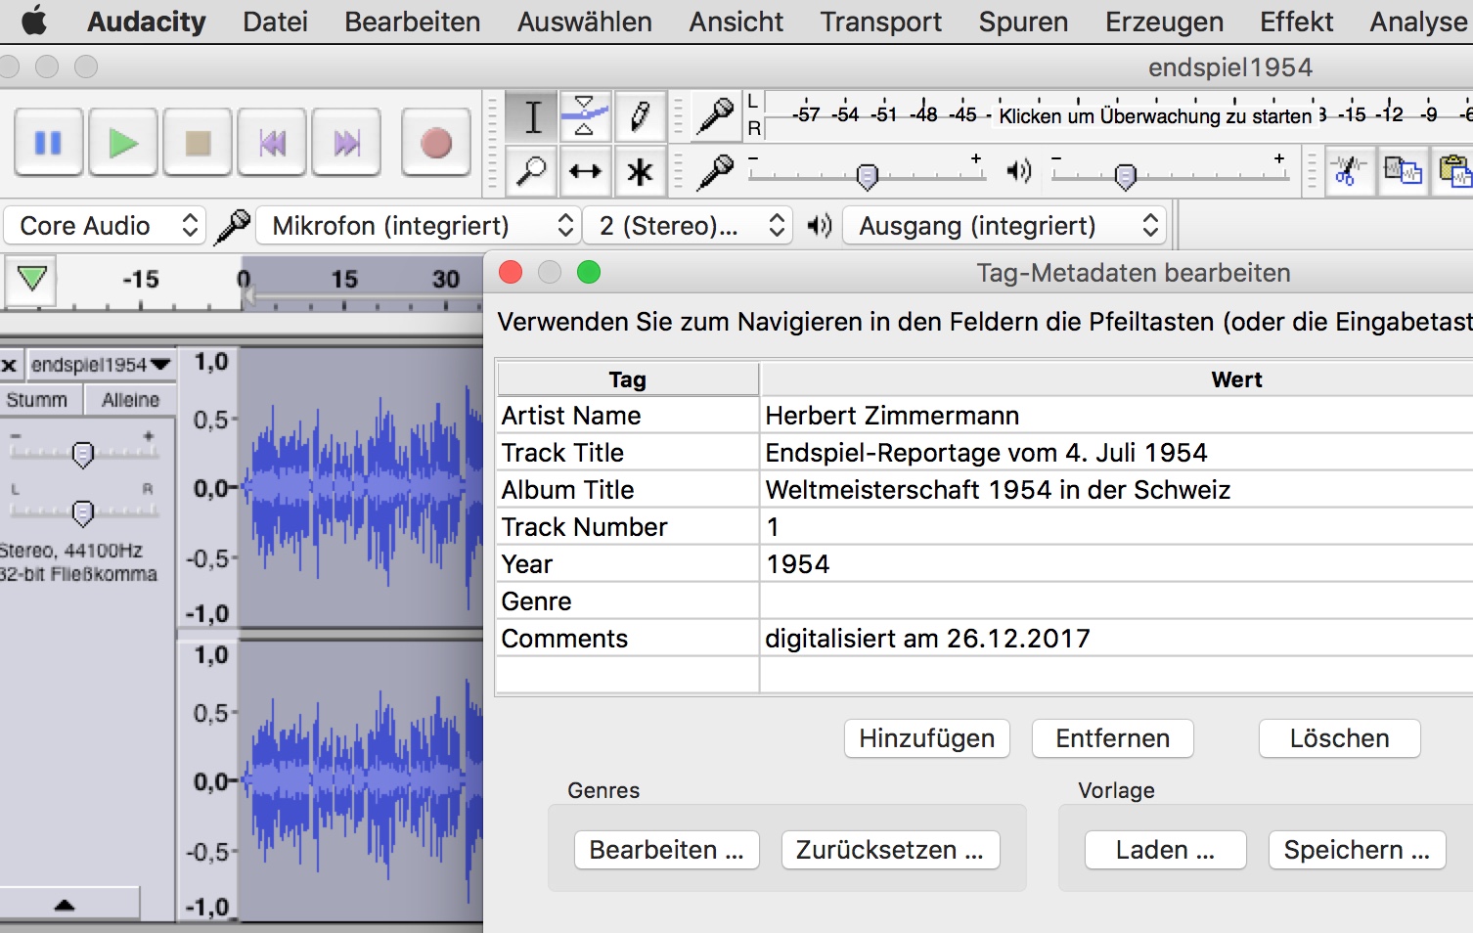Image resolution: width=1473 pixels, height=933 pixels.
Task: Click meter to start monitoring
Action: pos(1155,115)
